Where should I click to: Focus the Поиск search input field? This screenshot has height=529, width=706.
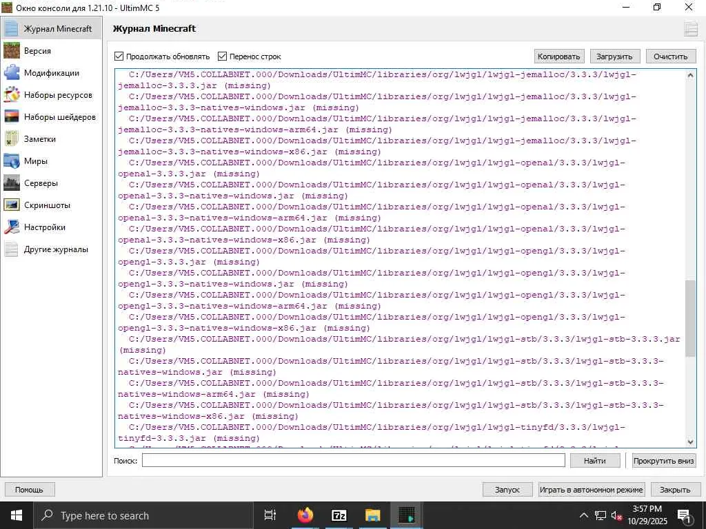tap(354, 460)
